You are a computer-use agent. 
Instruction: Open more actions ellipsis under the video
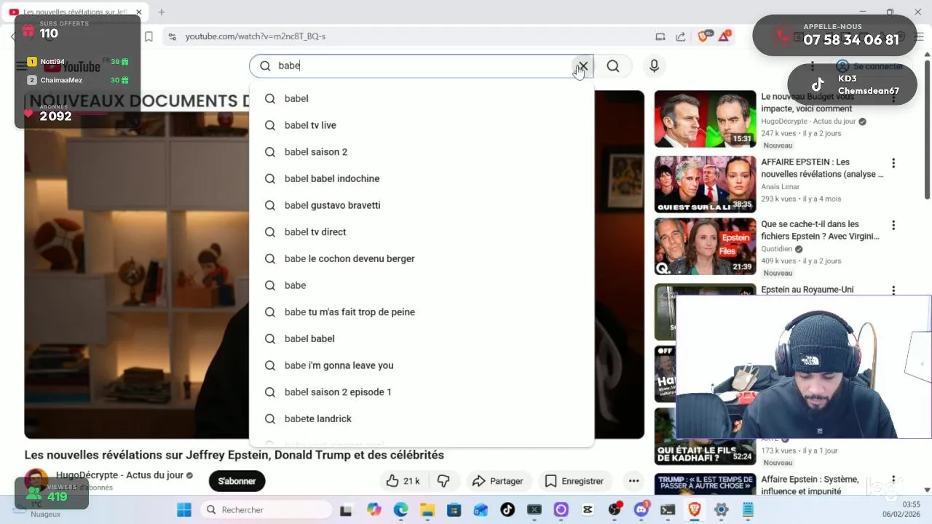click(633, 481)
